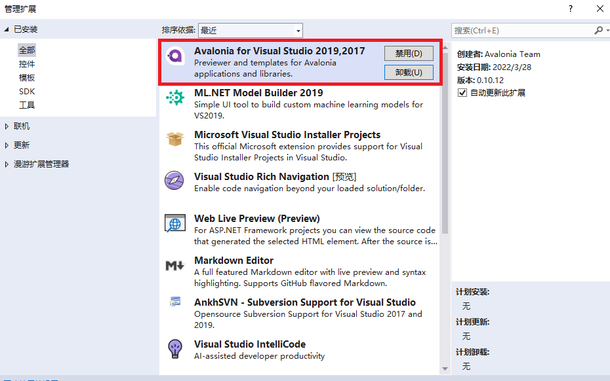Click the search magnifier icon
The height and width of the screenshot is (381, 610).
coord(598,30)
